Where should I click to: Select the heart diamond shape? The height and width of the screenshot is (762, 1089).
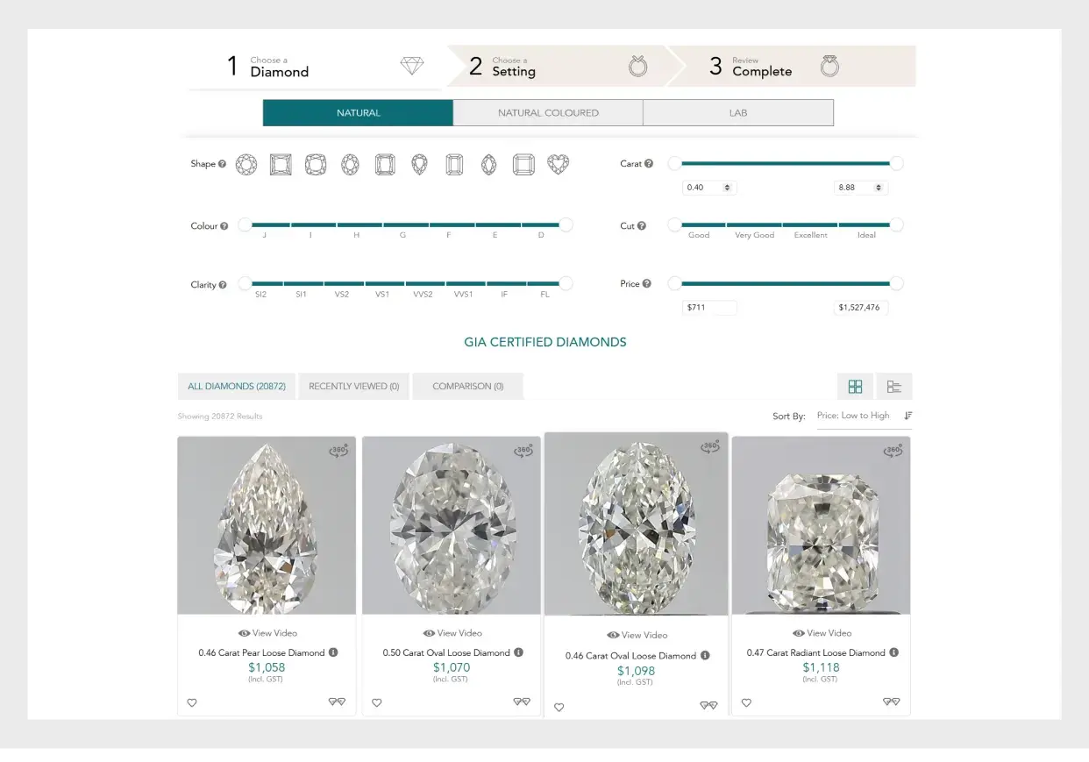pos(559,164)
